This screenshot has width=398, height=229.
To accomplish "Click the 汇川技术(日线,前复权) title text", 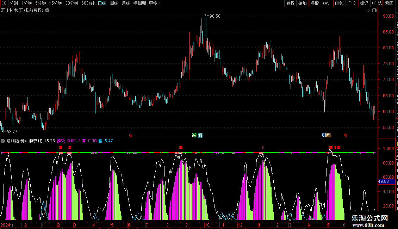I will pos(22,11).
